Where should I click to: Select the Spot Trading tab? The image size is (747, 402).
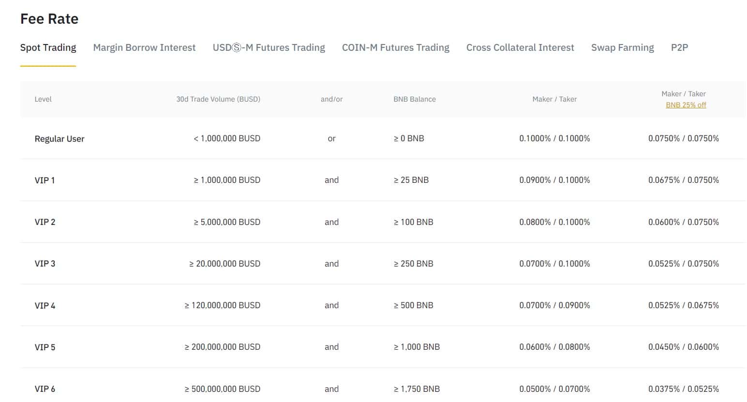48,47
